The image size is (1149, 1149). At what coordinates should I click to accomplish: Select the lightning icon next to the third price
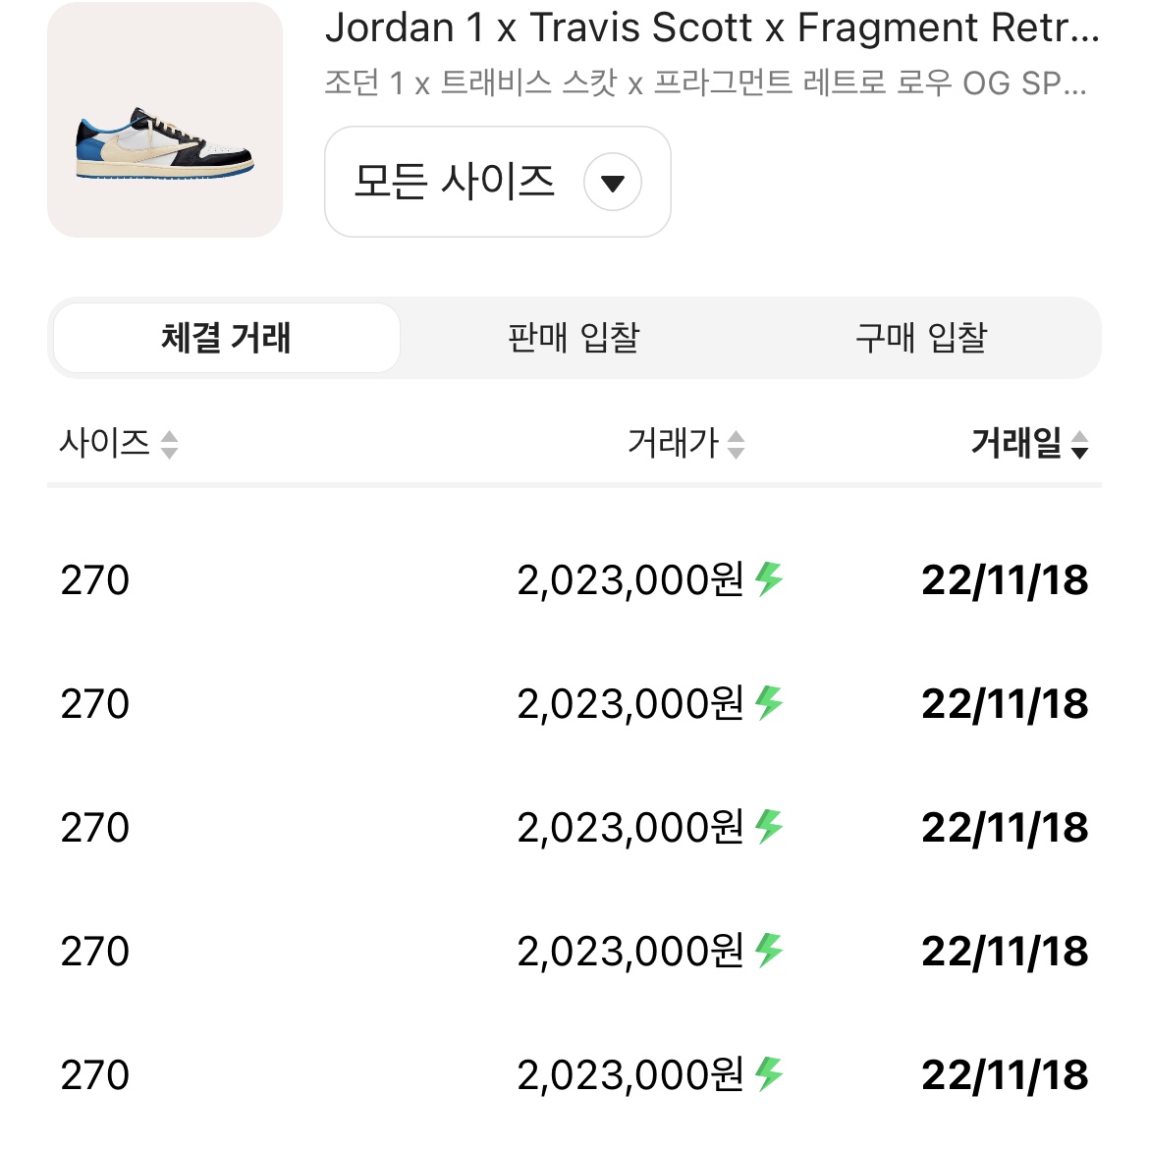(770, 827)
